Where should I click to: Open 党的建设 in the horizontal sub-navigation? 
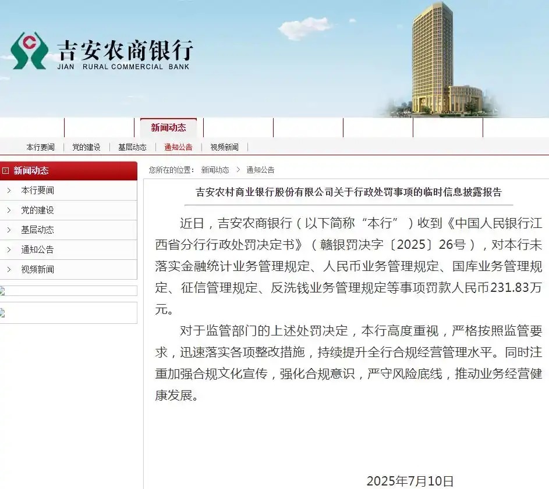(86, 148)
